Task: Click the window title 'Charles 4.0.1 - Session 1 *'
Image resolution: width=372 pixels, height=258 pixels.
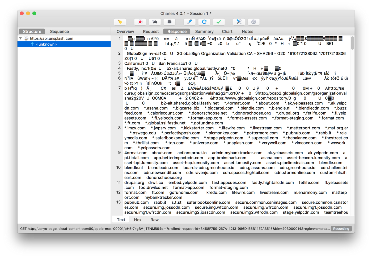Action: [186, 14]
